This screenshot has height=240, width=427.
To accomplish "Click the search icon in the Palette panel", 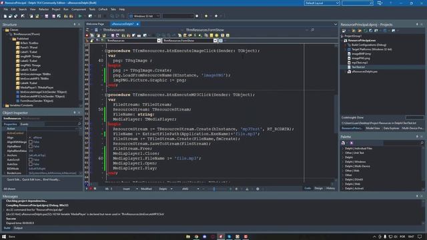I will click(x=422, y=143).
